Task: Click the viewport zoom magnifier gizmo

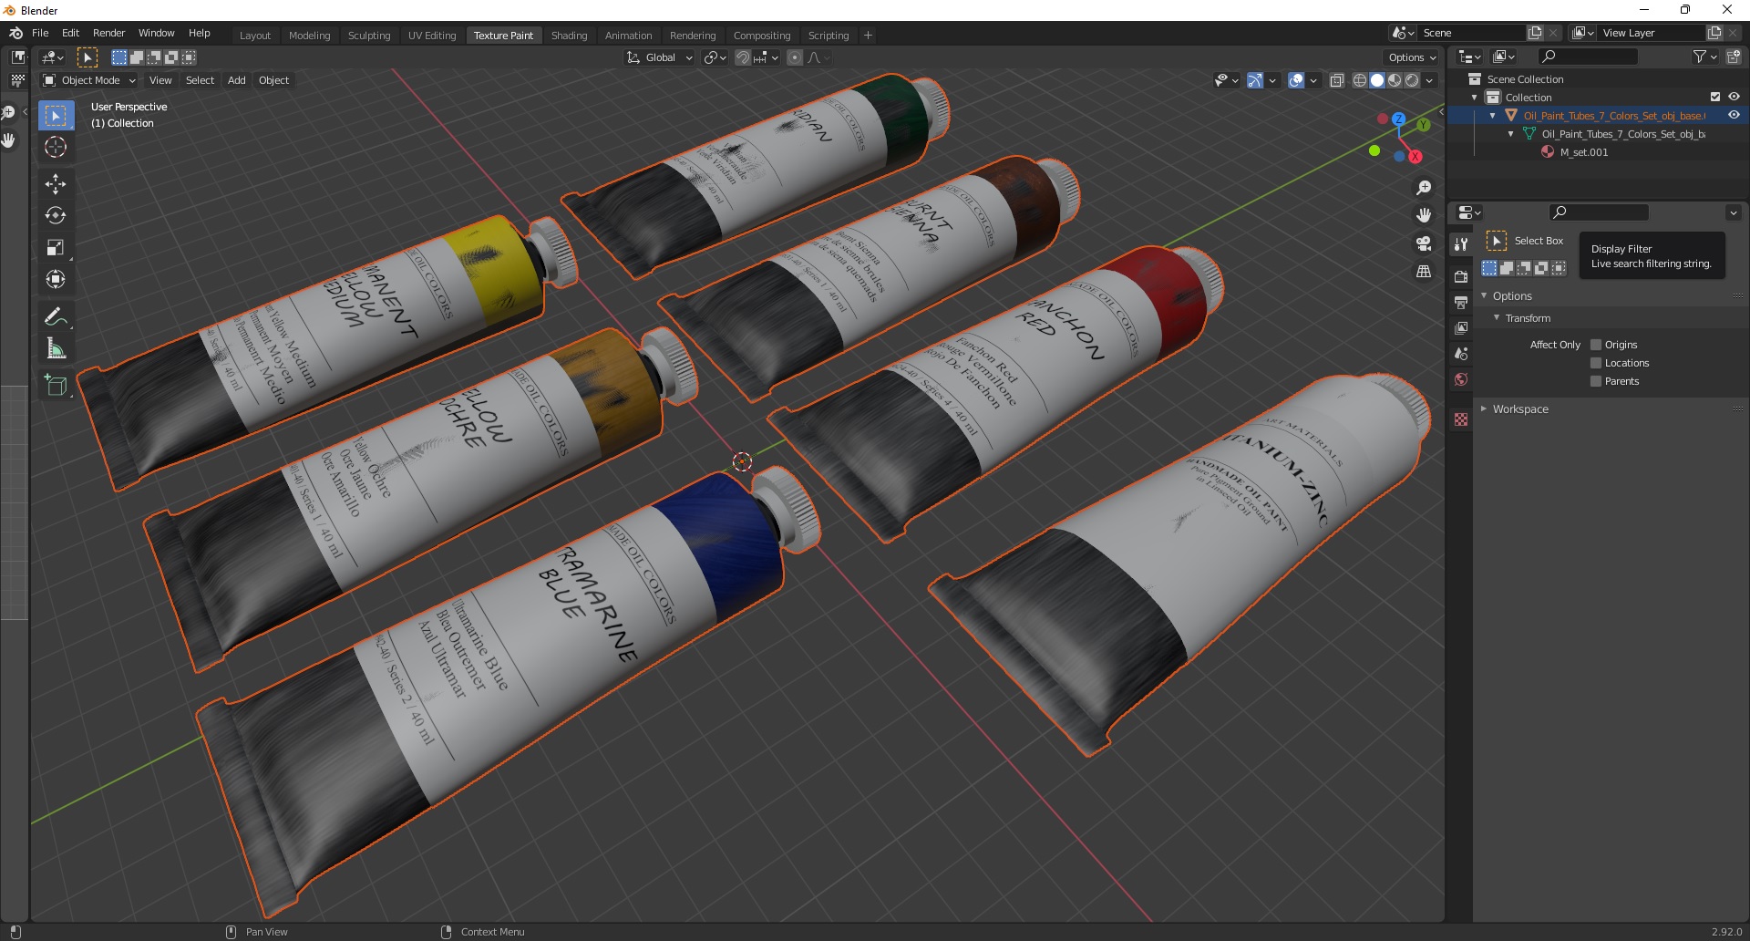Action: [x=1424, y=188]
